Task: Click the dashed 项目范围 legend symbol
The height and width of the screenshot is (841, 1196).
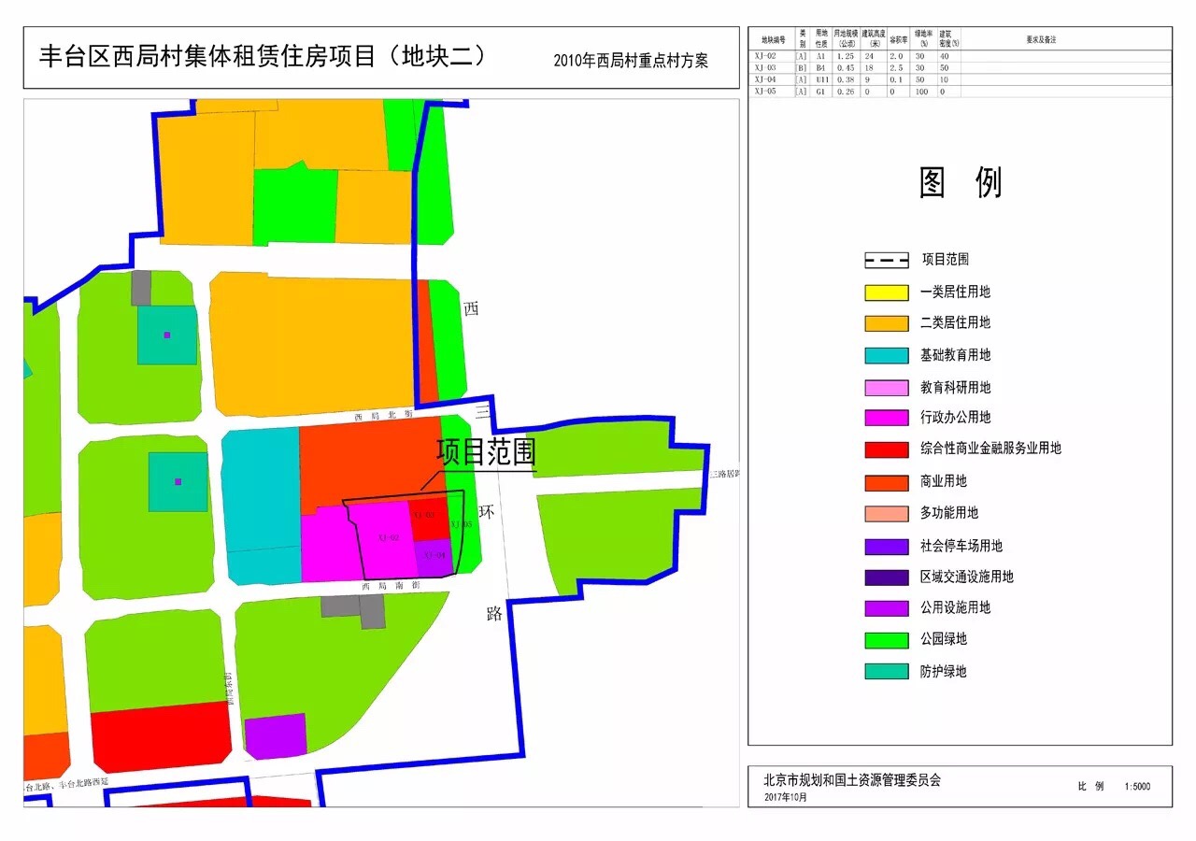Action: pos(886,261)
